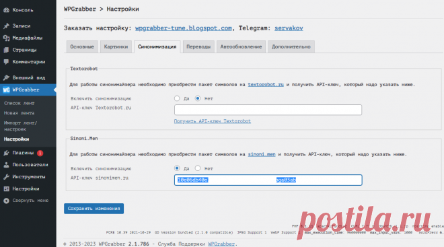
Task: Click Сохранить изменения button
Action: 94,209
